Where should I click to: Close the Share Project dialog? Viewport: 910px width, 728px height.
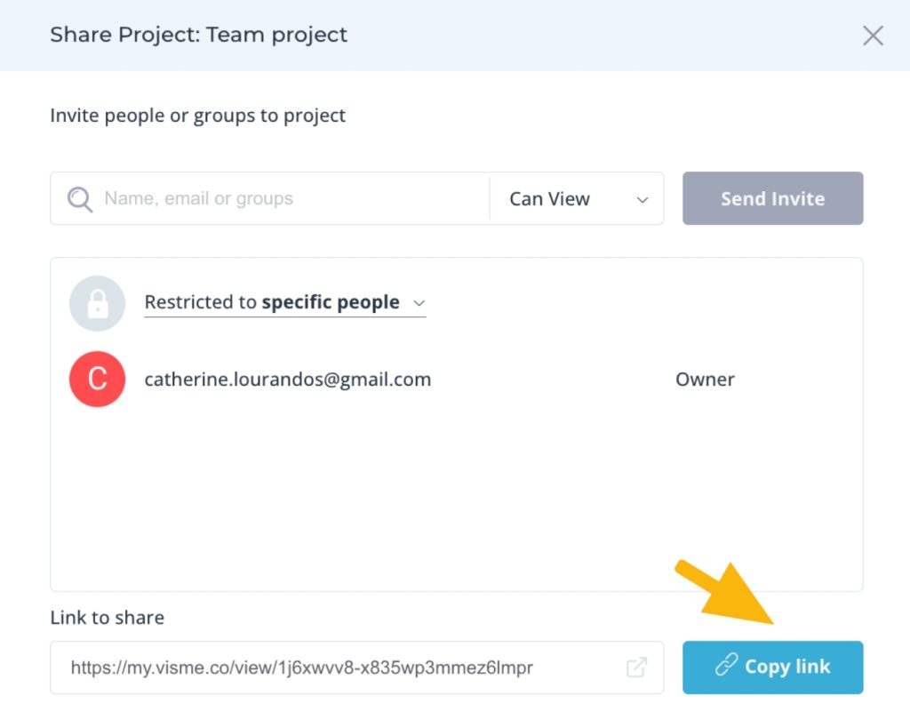click(873, 36)
